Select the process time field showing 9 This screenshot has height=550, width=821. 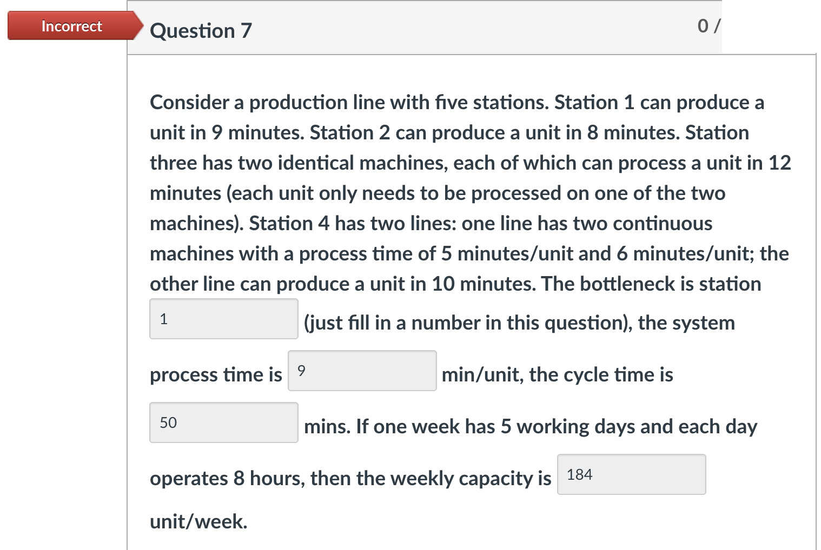tap(361, 371)
